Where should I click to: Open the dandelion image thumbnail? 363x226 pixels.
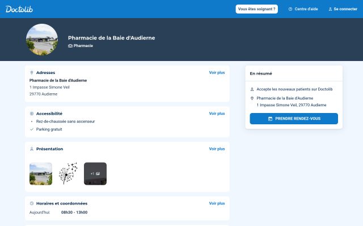pos(68,173)
